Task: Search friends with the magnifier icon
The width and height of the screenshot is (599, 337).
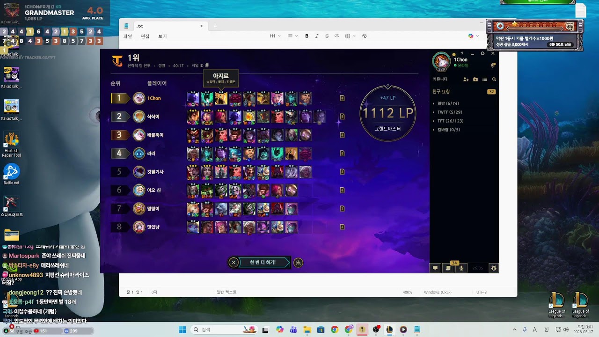Action: (x=494, y=80)
